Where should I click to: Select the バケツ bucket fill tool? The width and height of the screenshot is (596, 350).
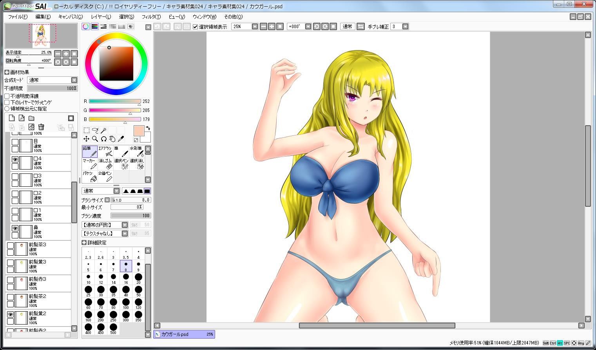90,176
